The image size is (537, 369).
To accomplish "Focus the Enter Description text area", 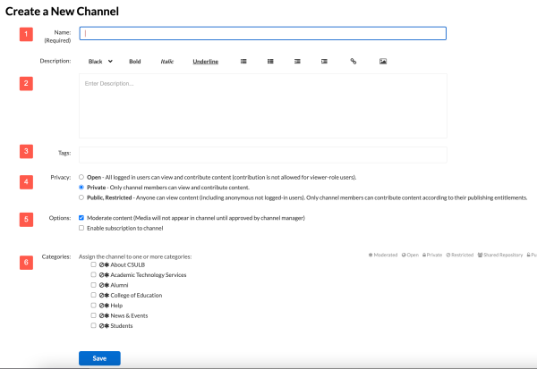I will pyautogui.click(x=262, y=106).
